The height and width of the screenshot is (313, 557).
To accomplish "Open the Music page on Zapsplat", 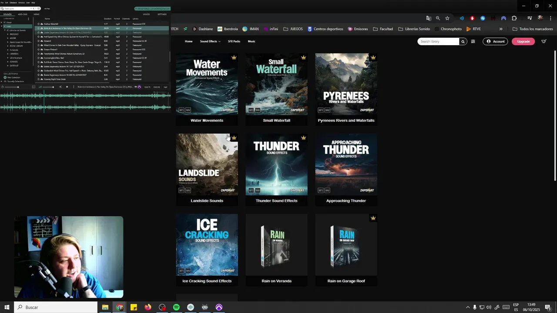I will tap(252, 41).
